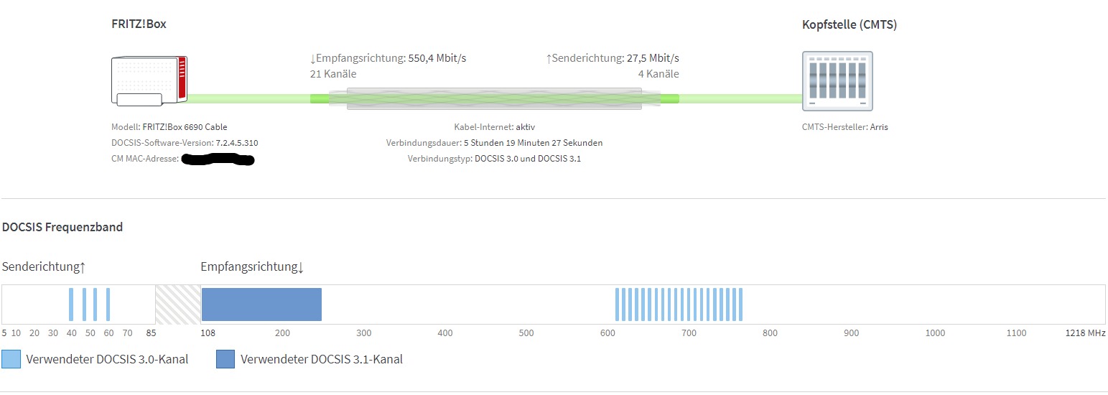This screenshot has height=395, width=1108.
Task: Click the braided cable connection graphic
Action: 494,98
